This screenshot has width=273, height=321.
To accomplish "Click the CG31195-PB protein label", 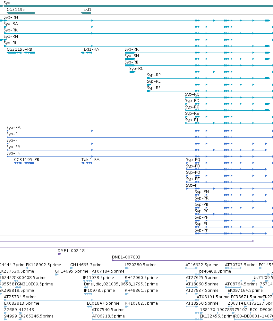I will (27, 160).
